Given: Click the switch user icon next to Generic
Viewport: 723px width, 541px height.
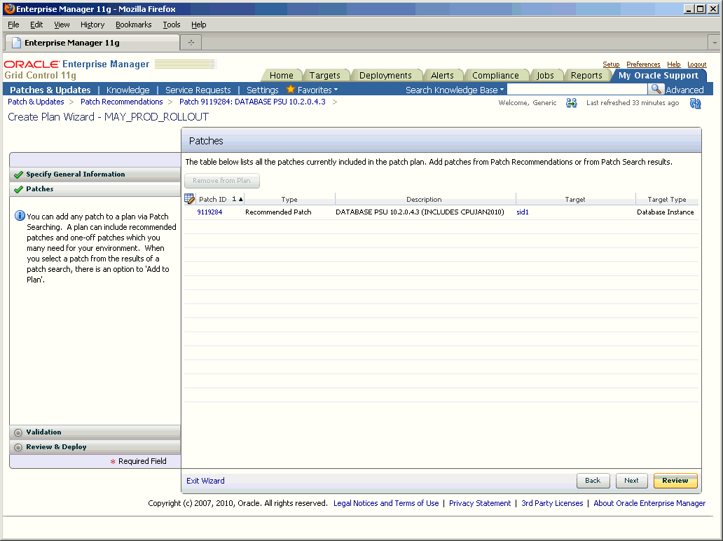Looking at the screenshot, I should coord(571,103).
